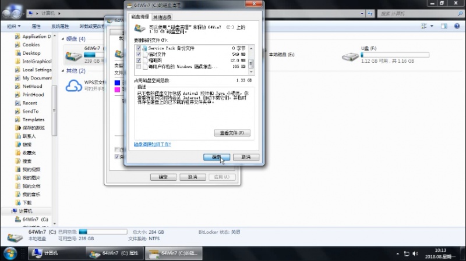Viewport: 466px width, 261px height.
Task: Open the view options dropdown arrow
Action: click(x=432, y=26)
